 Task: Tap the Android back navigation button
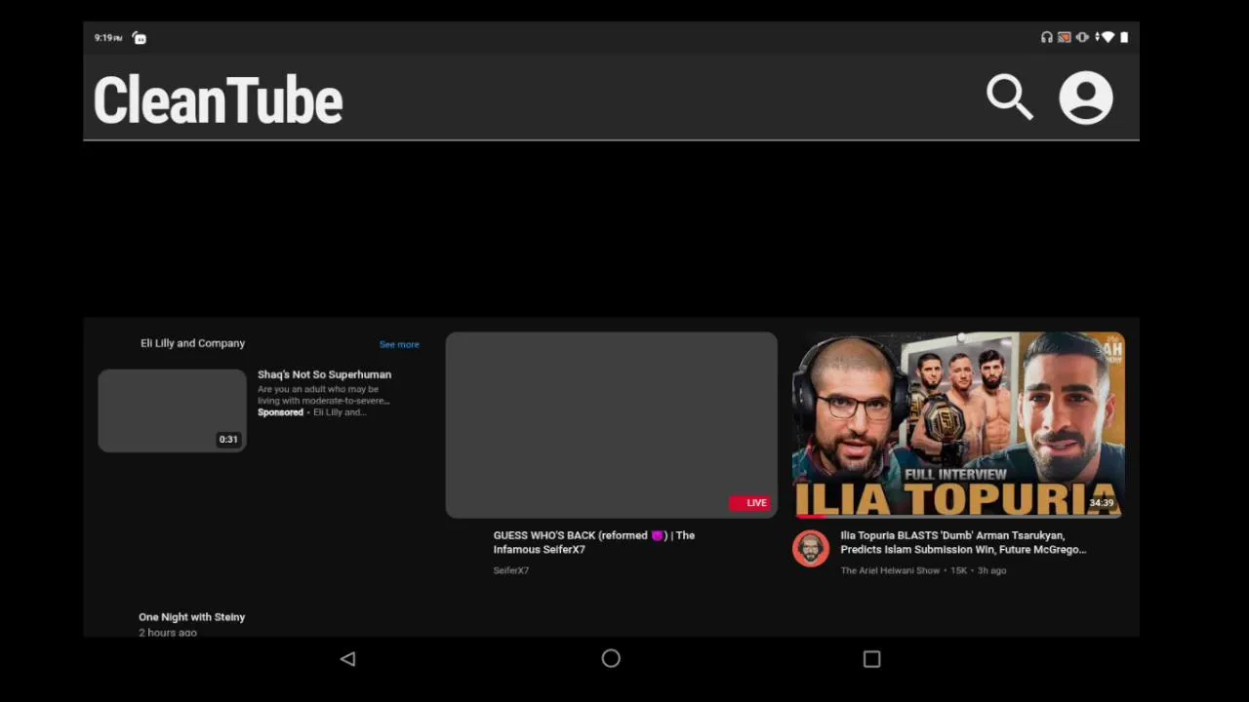(x=347, y=659)
